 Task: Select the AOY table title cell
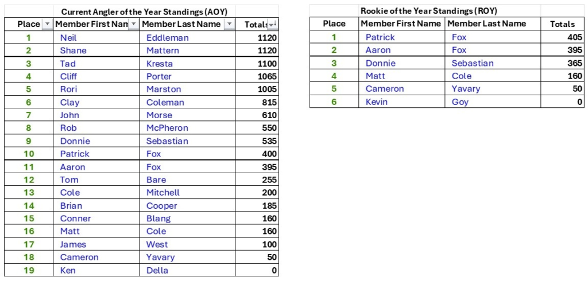tap(144, 11)
